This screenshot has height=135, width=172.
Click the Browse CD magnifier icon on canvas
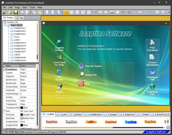81,75
